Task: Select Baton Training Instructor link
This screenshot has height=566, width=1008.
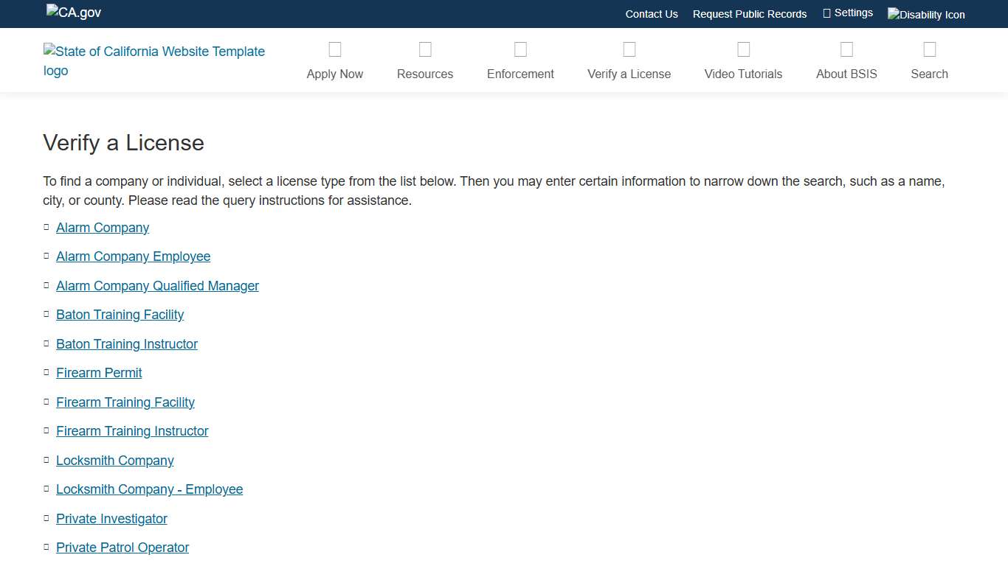Action: [127, 344]
